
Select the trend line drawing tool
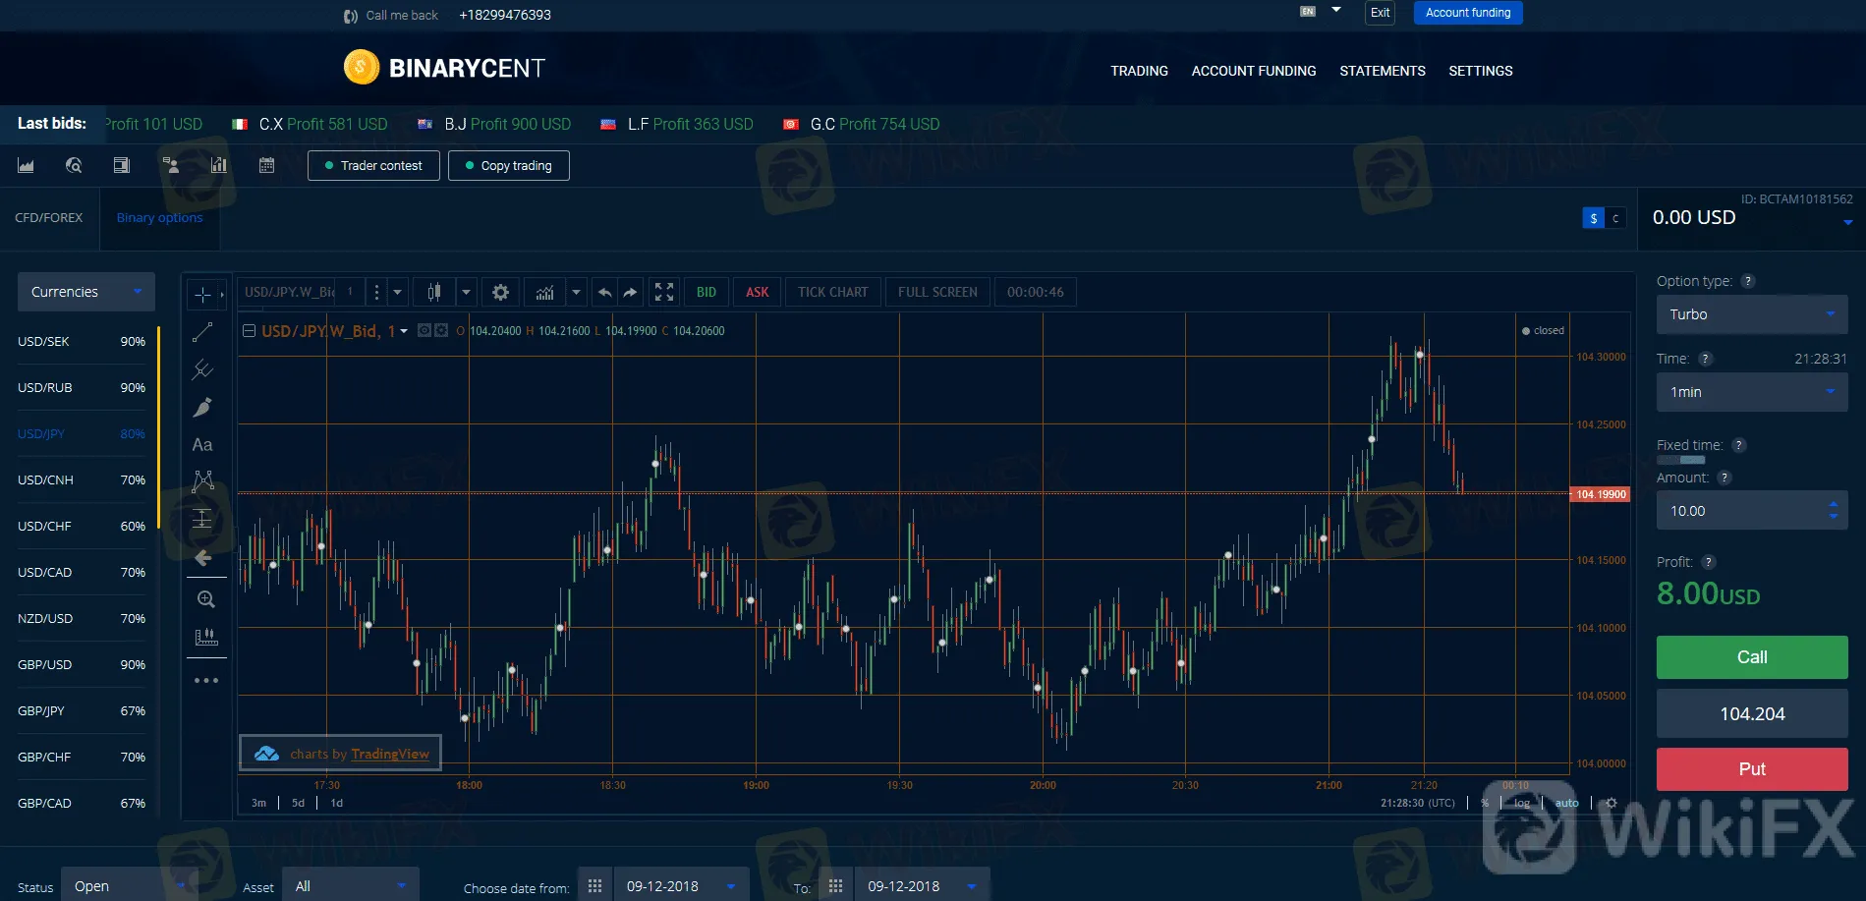pos(202,332)
